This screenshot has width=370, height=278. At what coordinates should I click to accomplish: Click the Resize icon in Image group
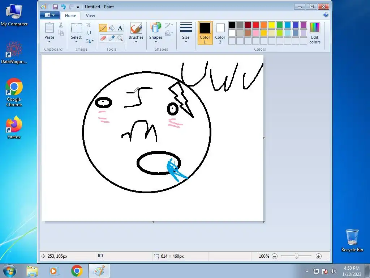[89, 33]
